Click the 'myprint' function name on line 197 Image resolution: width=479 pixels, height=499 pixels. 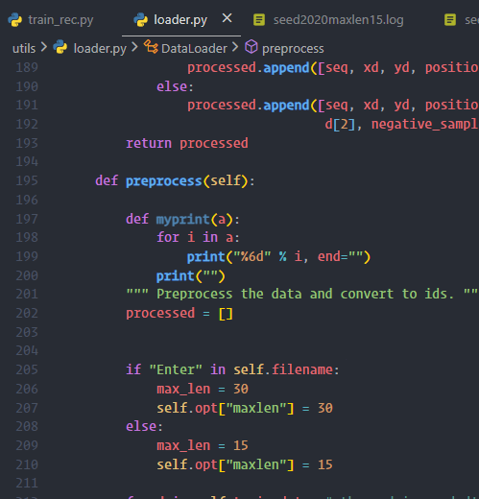point(183,219)
